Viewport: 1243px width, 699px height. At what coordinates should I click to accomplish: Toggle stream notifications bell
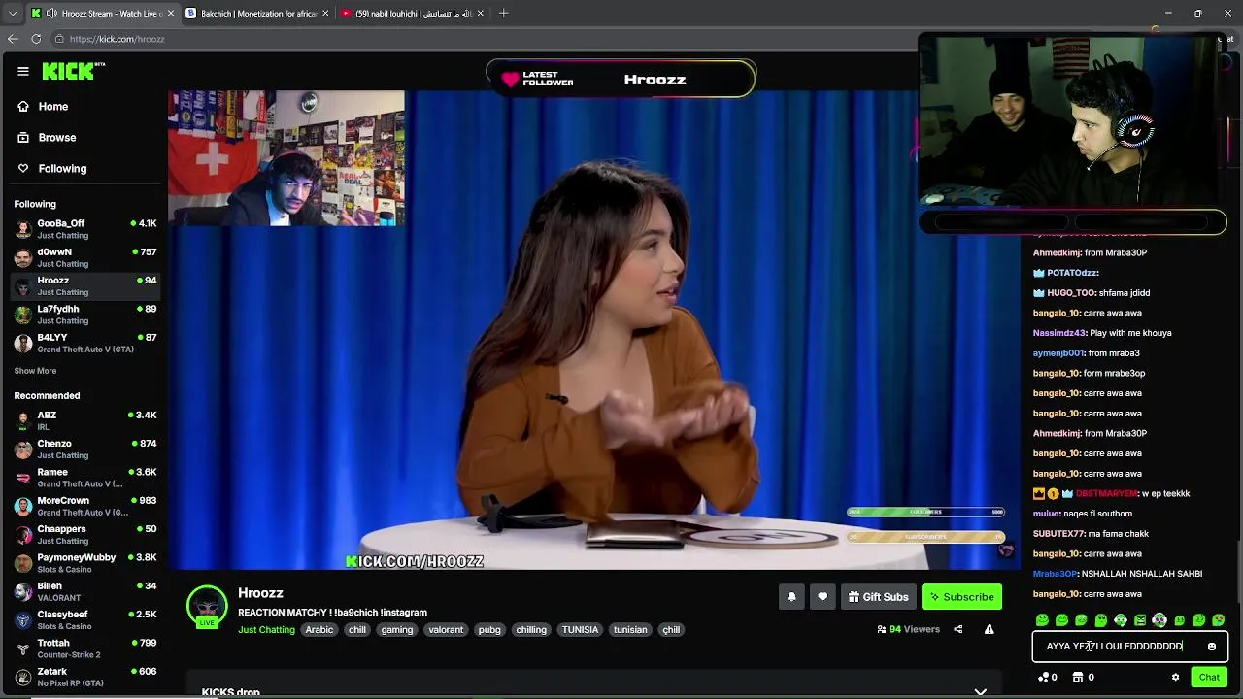click(x=791, y=597)
